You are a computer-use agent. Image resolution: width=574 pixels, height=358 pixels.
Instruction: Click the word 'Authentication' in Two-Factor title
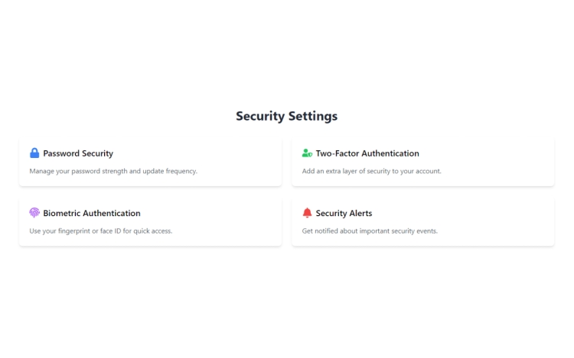(390, 153)
